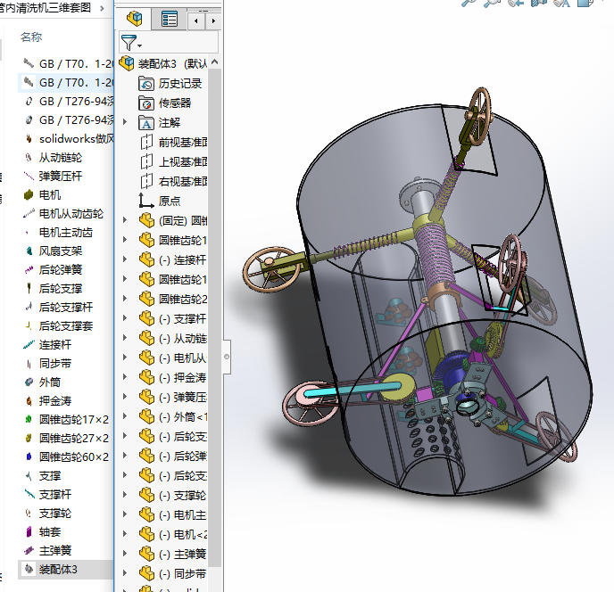Screen dimensions: 614x592
Task: Select the (-) 从动链 component icon
Action: click(147, 338)
